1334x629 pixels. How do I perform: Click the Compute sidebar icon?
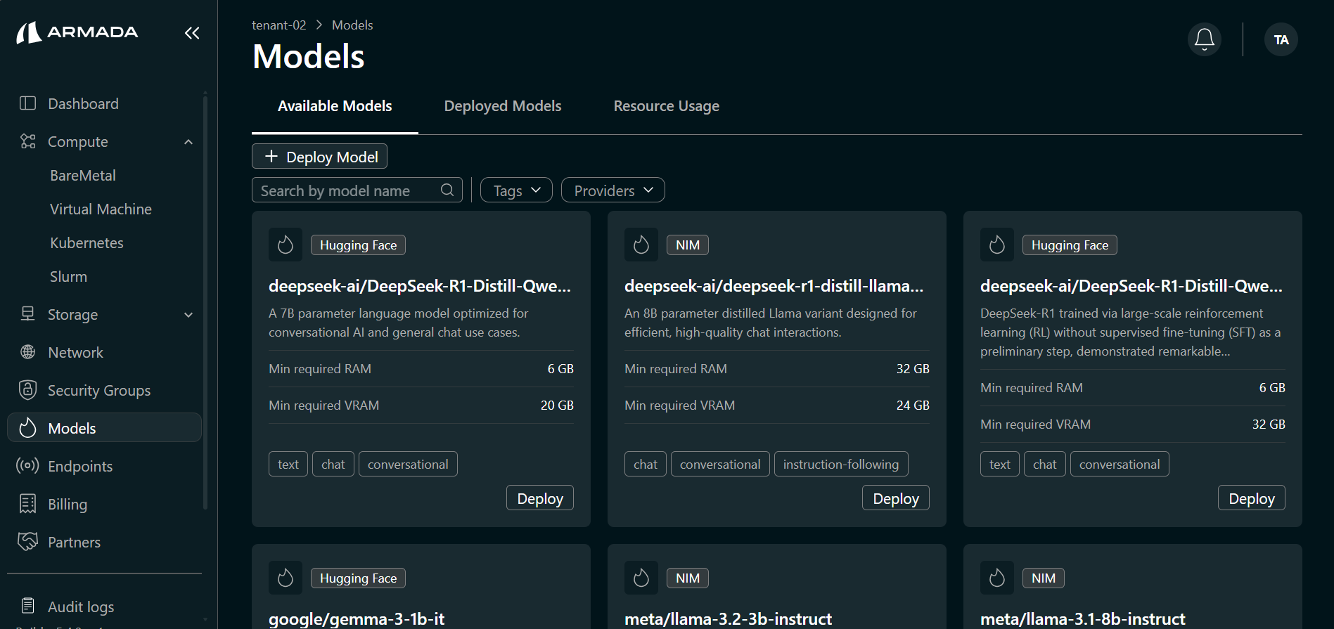(27, 141)
